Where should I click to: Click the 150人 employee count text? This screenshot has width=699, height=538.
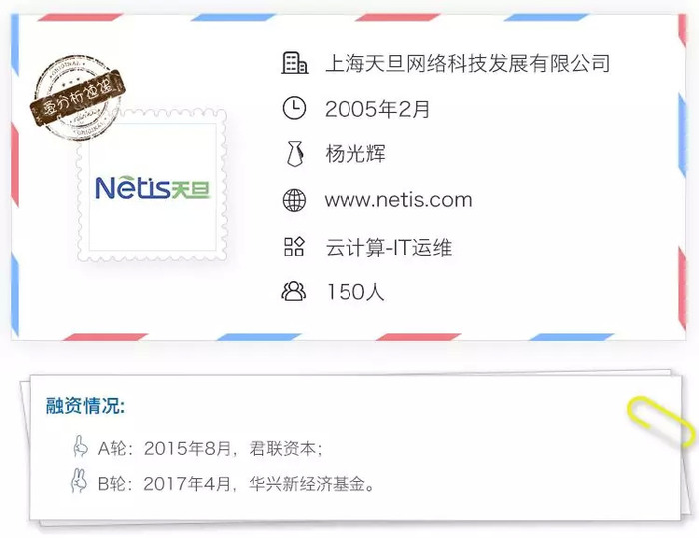click(355, 292)
